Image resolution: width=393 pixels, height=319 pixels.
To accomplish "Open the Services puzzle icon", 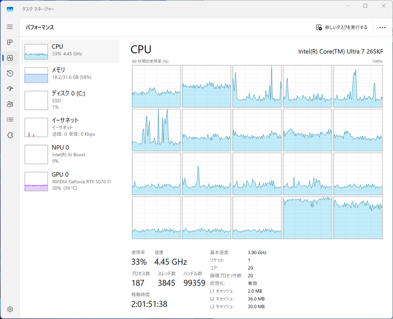I will 10,135.
